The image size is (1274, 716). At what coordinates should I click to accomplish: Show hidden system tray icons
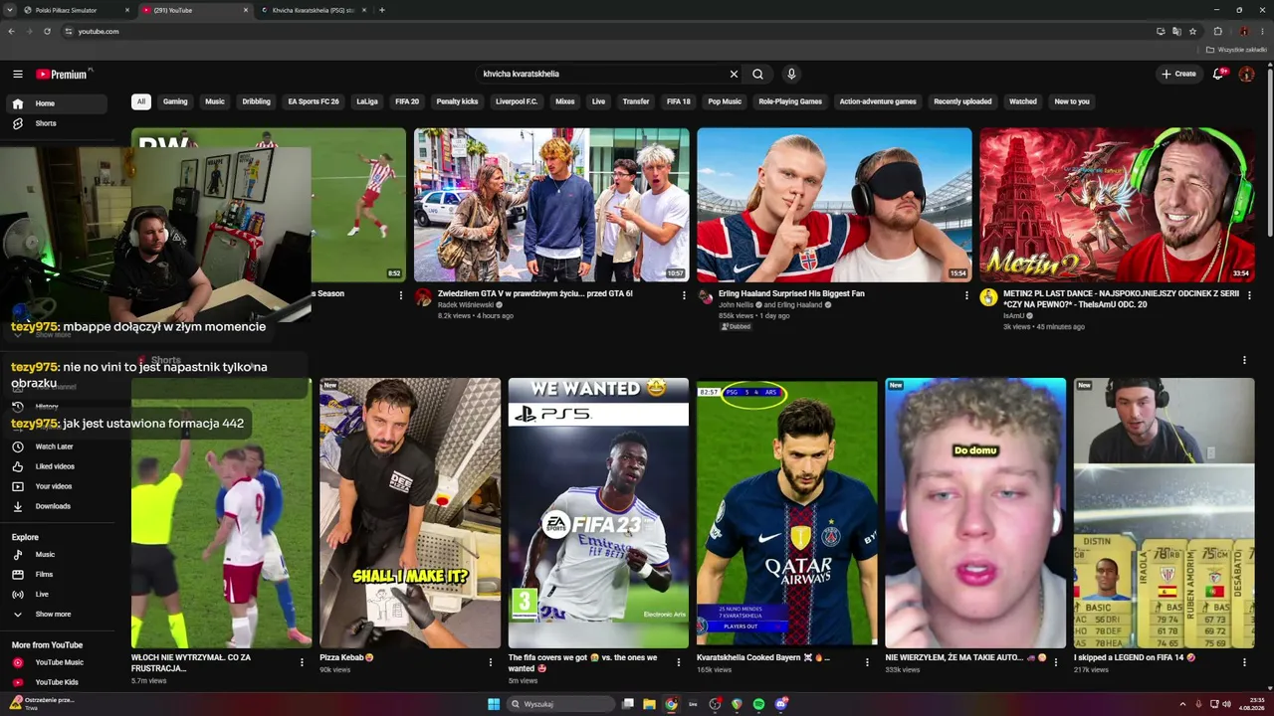[x=1182, y=704]
